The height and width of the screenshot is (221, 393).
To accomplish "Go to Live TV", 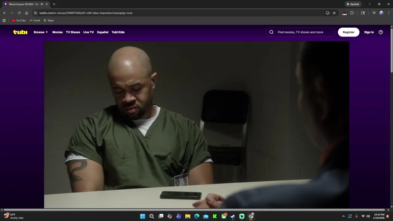I will (x=88, y=32).
